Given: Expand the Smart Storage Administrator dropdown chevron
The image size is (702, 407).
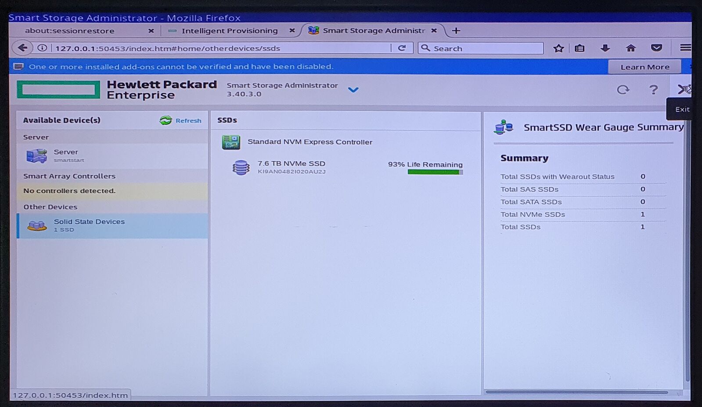Looking at the screenshot, I should point(353,90).
